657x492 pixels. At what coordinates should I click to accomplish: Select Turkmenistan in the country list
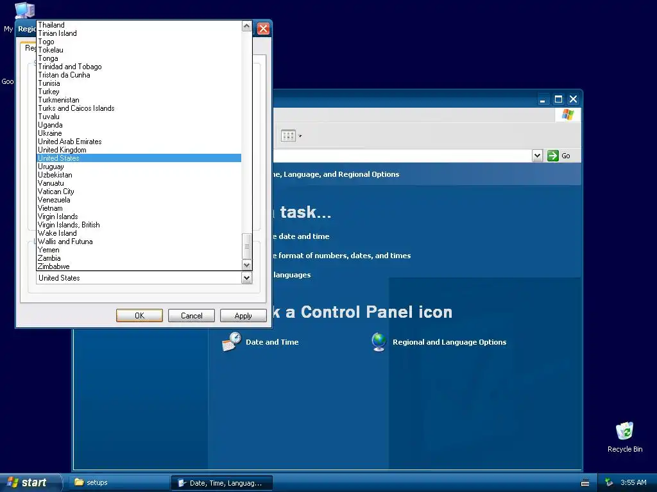pyautogui.click(x=139, y=100)
